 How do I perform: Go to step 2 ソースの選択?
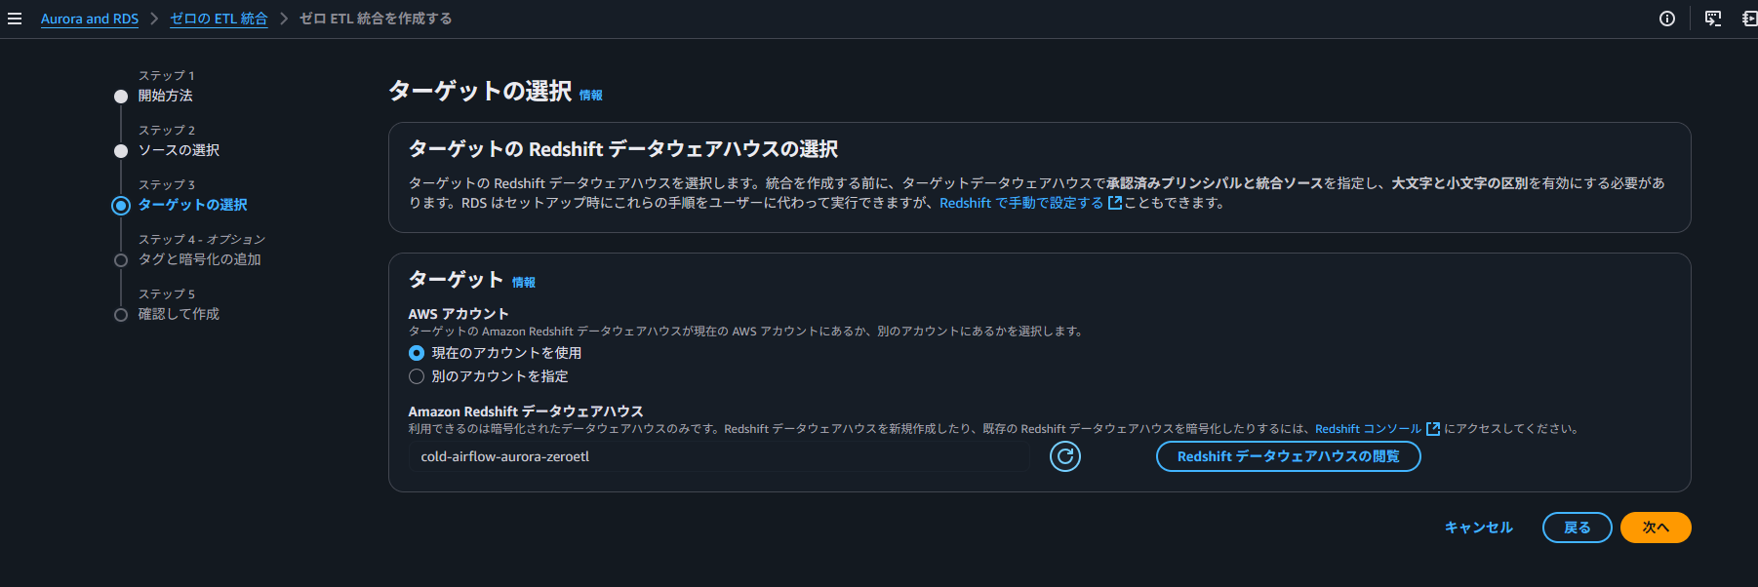click(x=179, y=150)
